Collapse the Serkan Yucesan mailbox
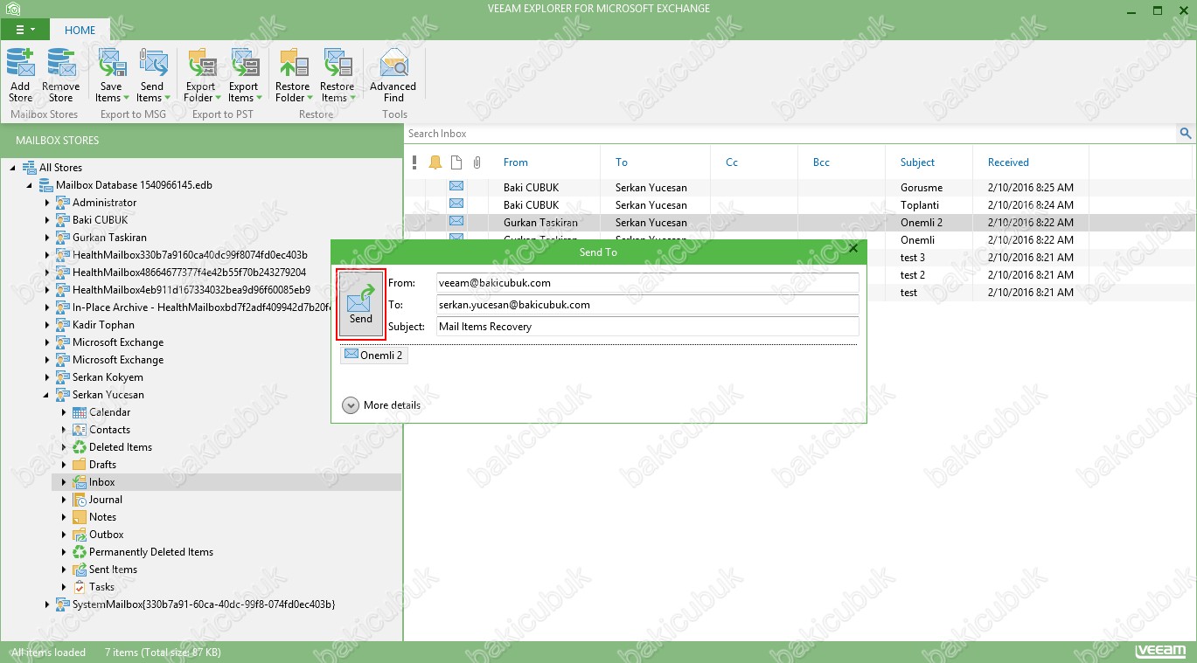 pos(47,395)
